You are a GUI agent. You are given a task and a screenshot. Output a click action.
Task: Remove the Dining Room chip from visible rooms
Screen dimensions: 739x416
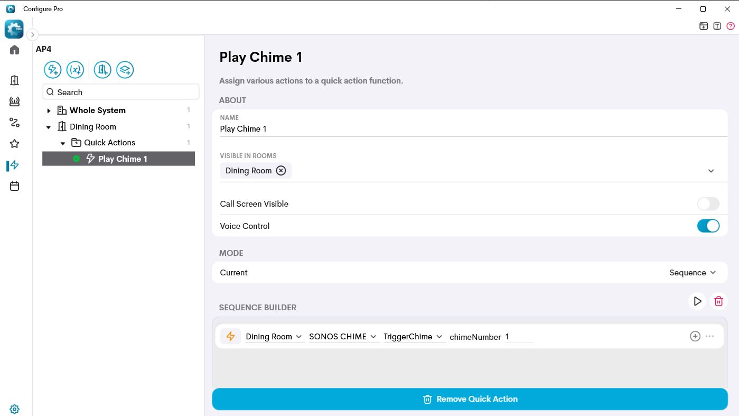pyautogui.click(x=281, y=171)
